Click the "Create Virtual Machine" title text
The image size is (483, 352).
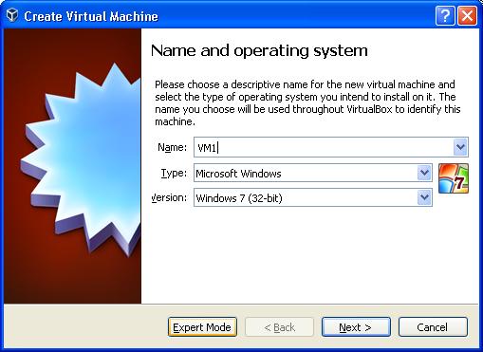[x=91, y=16]
